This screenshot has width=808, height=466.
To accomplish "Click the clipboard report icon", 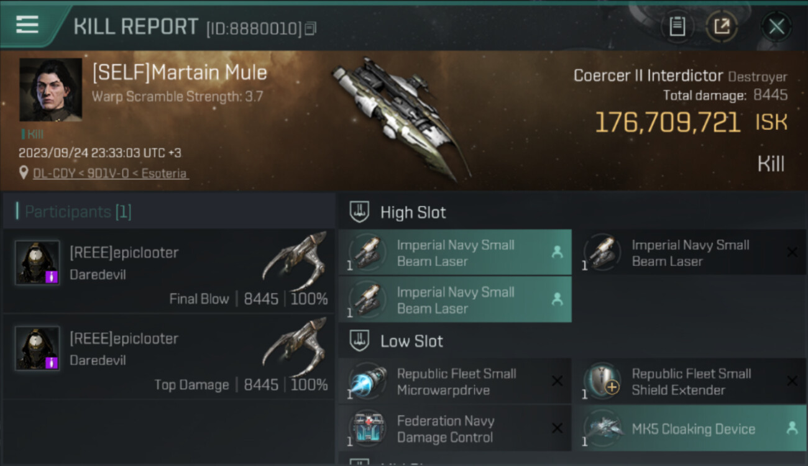I will click(x=677, y=26).
